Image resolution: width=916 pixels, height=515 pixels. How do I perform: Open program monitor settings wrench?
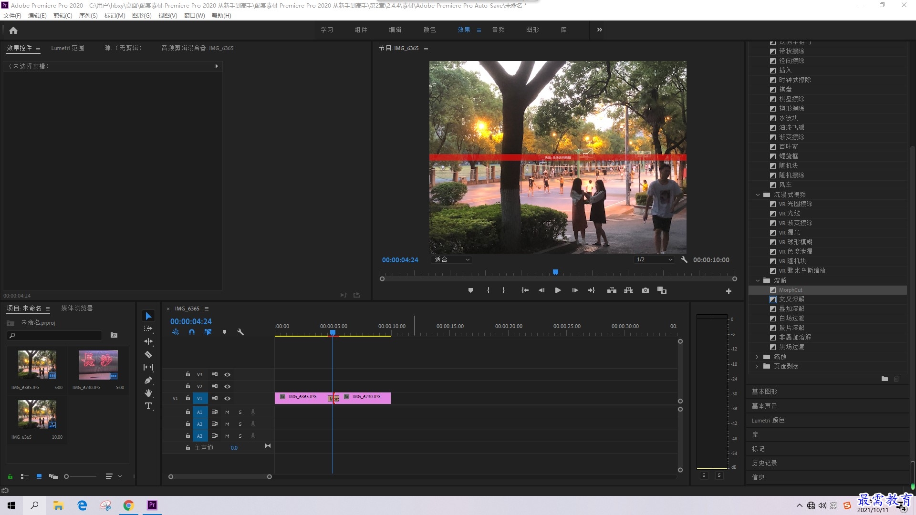click(x=684, y=260)
